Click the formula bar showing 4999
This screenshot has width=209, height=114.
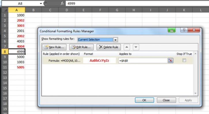tap(137, 3)
